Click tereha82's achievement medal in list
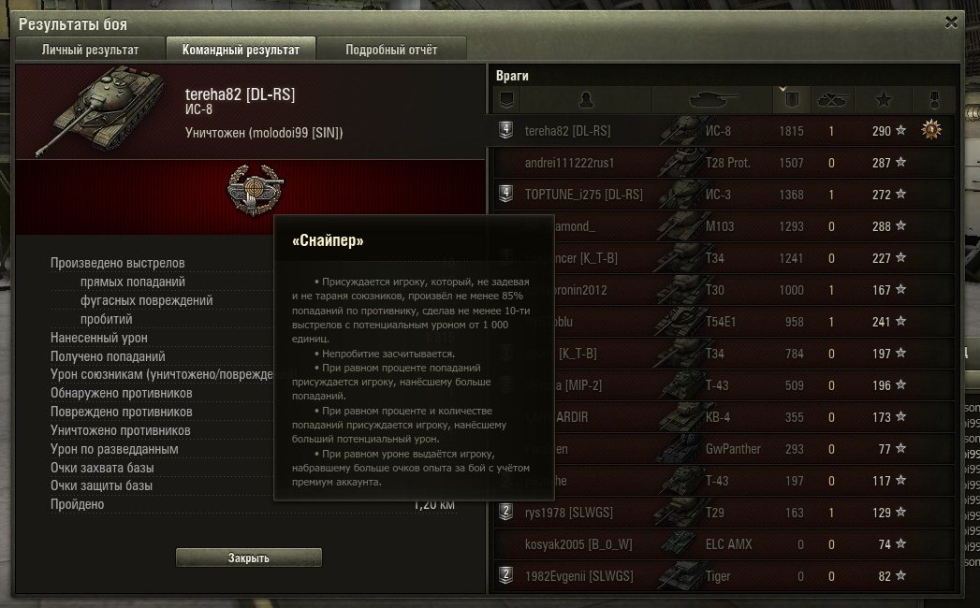The width and height of the screenshot is (980, 608). (931, 130)
